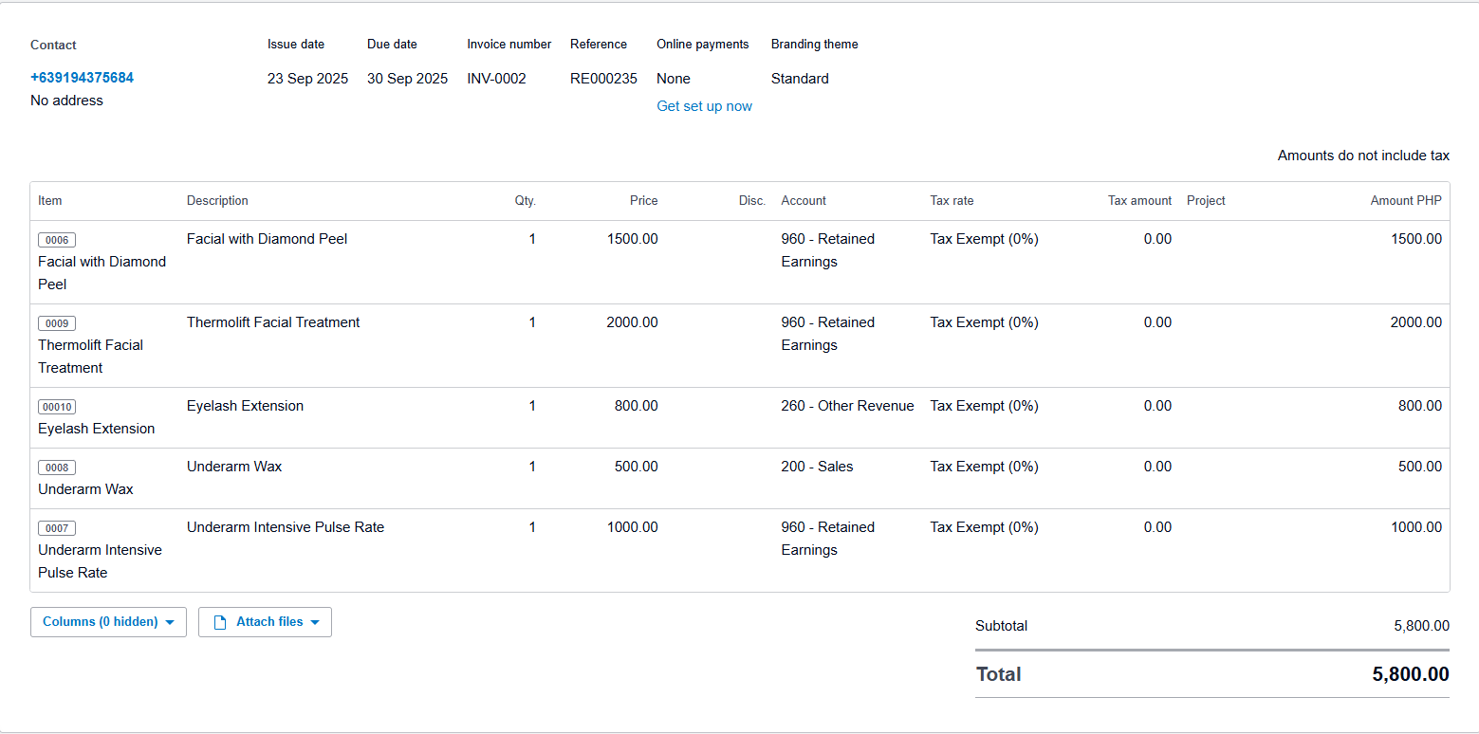The width and height of the screenshot is (1479, 734).
Task: Click the 30 Sep 2025 due date
Action: coord(407,79)
